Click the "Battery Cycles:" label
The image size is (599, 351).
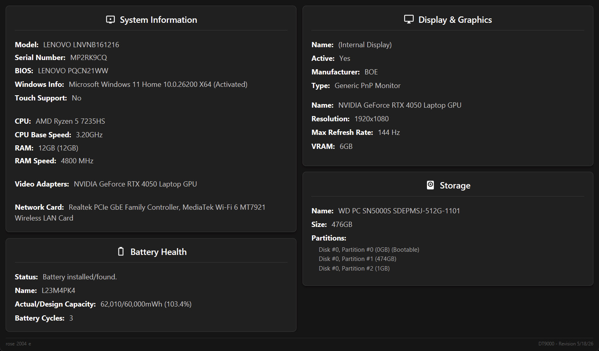click(x=40, y=318)
